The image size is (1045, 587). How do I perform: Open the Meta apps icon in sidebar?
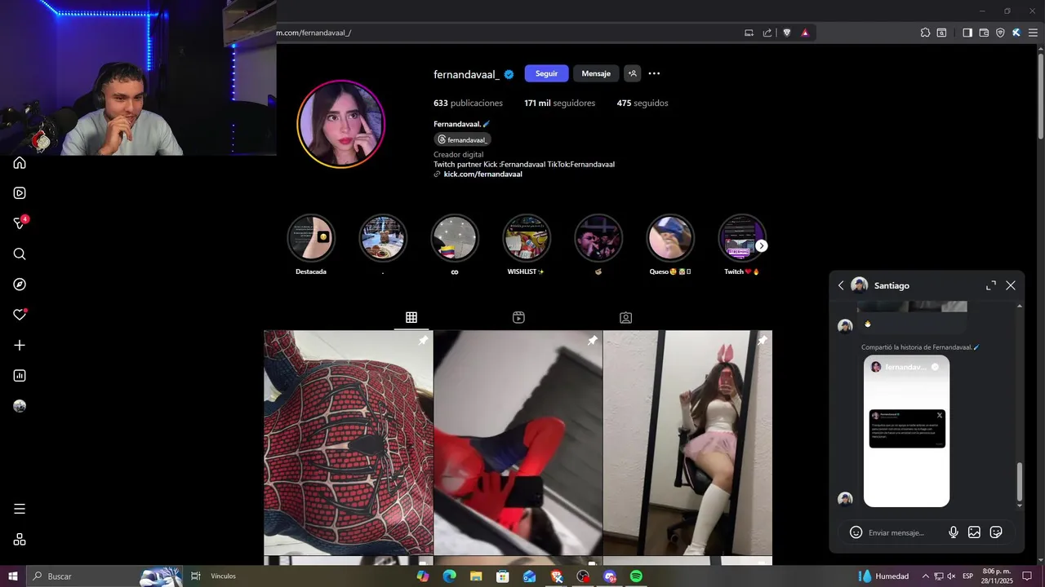[20, 540]
